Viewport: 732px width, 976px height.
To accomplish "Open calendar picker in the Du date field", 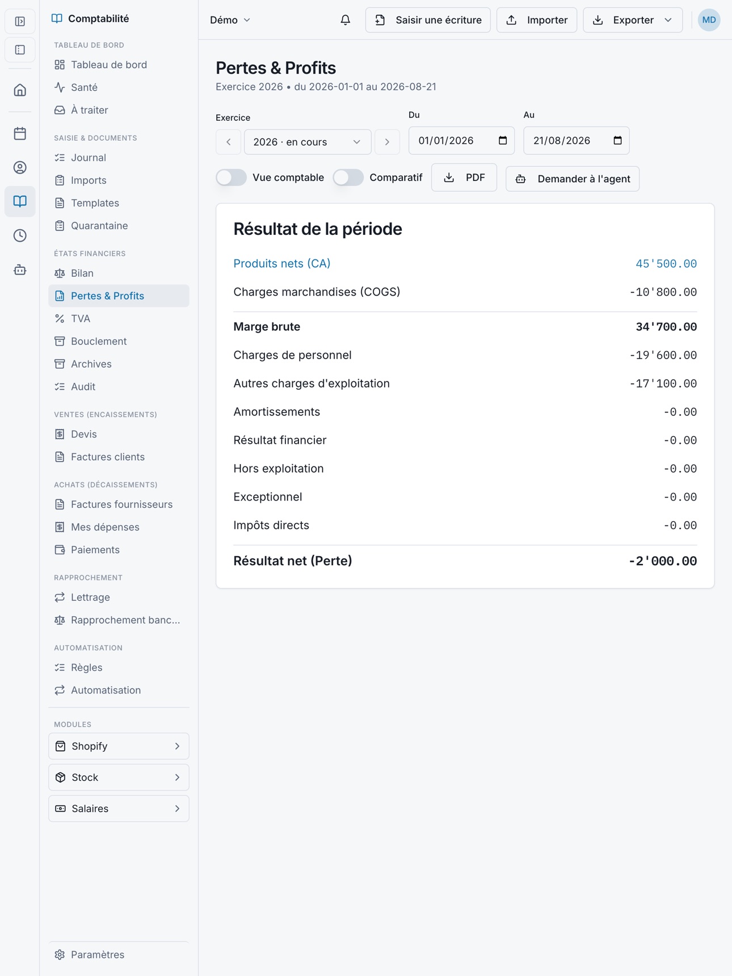I will coord(503,140).
